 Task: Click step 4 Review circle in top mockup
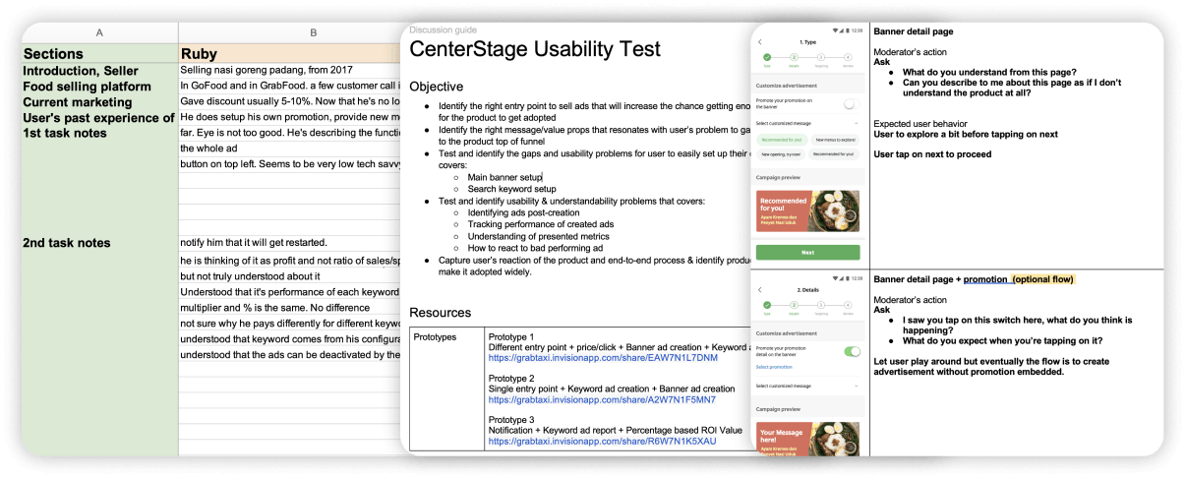point(846,58)
